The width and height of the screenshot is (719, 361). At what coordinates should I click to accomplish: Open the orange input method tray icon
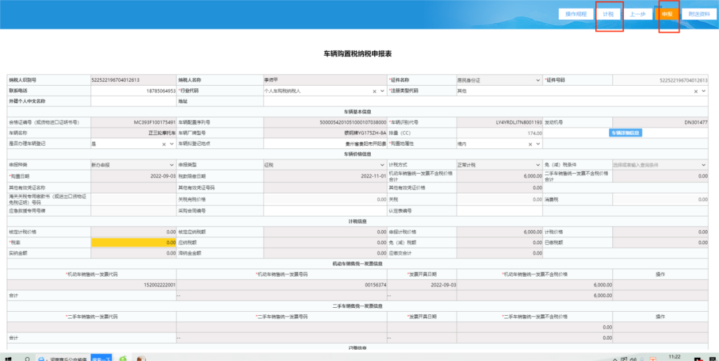pyautogui.click(x=654, y=358)
